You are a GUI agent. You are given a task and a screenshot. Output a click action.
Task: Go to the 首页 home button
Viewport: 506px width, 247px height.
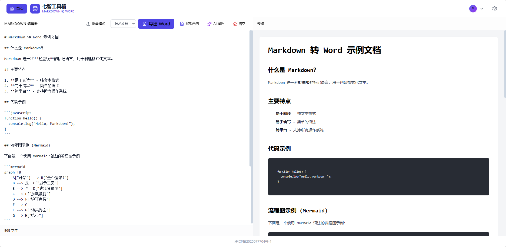pos(17,9)
